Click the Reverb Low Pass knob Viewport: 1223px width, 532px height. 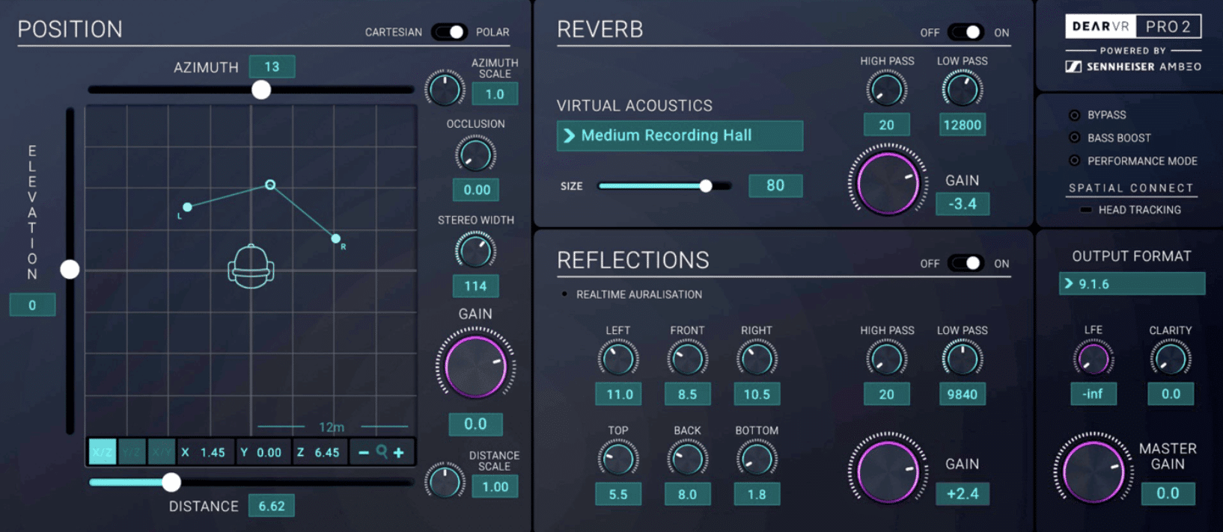pyautogui.click(x=962, y=89)
